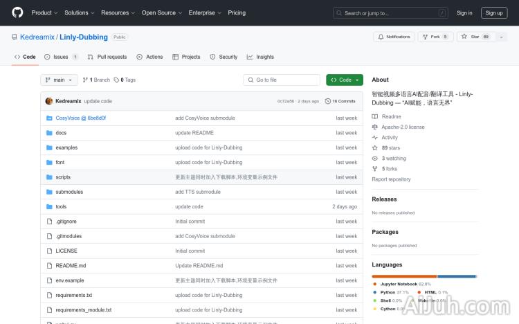Image resolution: width=519 pixels, height=324 pixels.
Task: Expand the main branch dropdown
Action: pos(58,80)
